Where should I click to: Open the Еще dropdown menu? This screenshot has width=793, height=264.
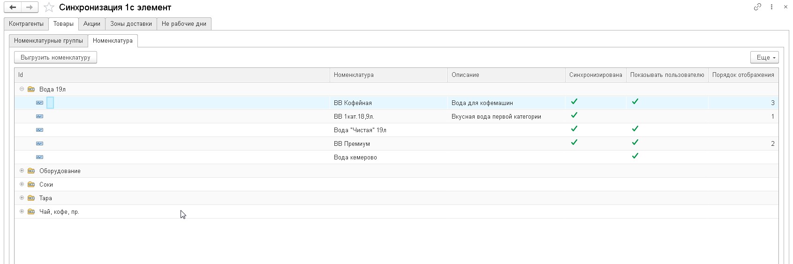[764, 57]
